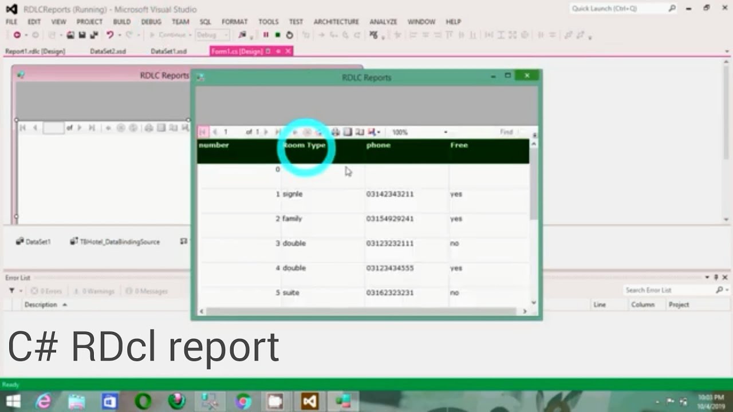The image size is (733, 412).
Task: Click the Quick Launch search magnifier icon
Action: (x=672, y=8)
